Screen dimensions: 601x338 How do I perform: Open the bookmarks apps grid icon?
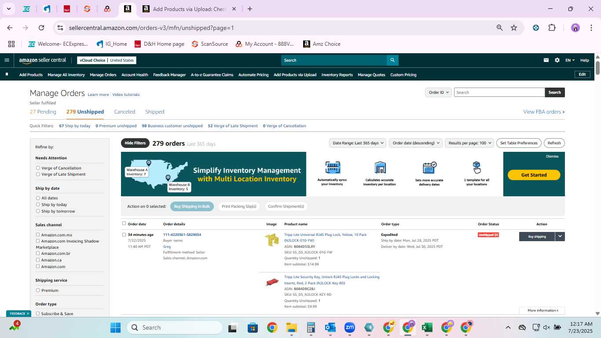(11, 44)
